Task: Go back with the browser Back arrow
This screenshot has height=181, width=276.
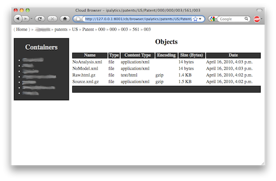Action: point(18,19)
